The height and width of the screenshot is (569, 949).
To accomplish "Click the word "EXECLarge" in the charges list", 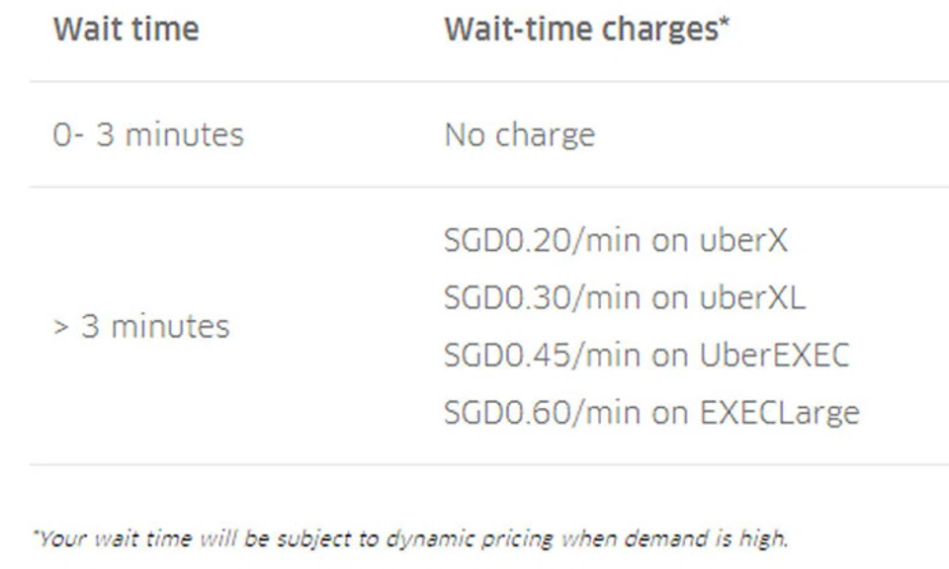I will (x=779, y=412).
